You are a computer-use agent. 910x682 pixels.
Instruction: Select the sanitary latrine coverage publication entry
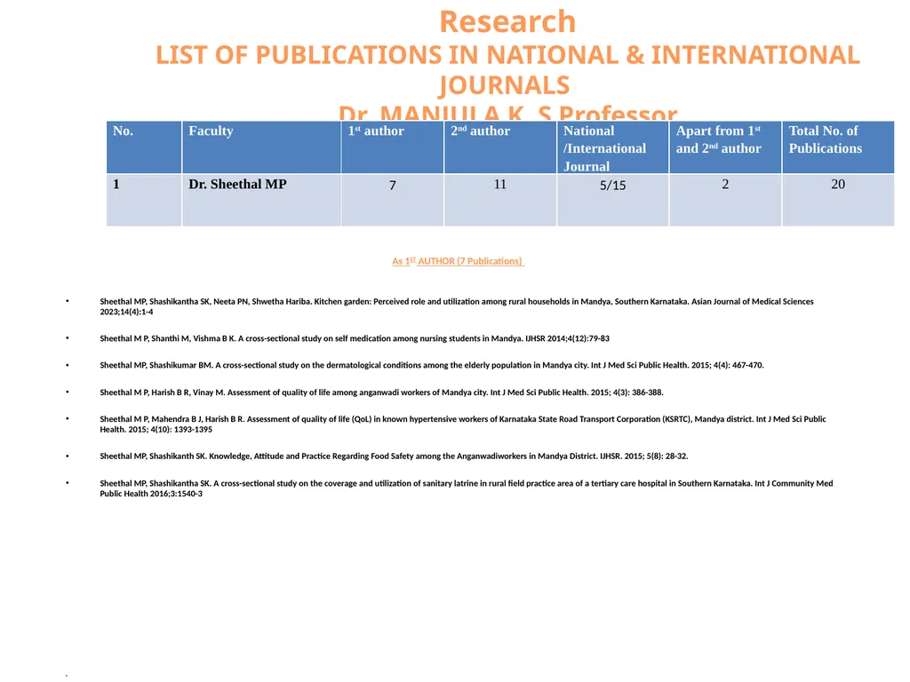click(466, 488)
